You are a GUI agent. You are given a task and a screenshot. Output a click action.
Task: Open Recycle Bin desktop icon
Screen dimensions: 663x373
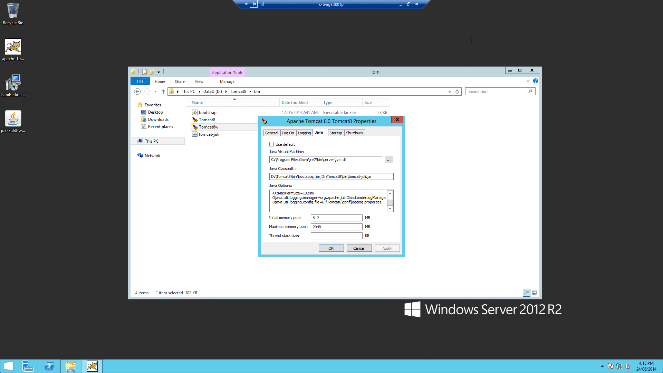[13, 11]
